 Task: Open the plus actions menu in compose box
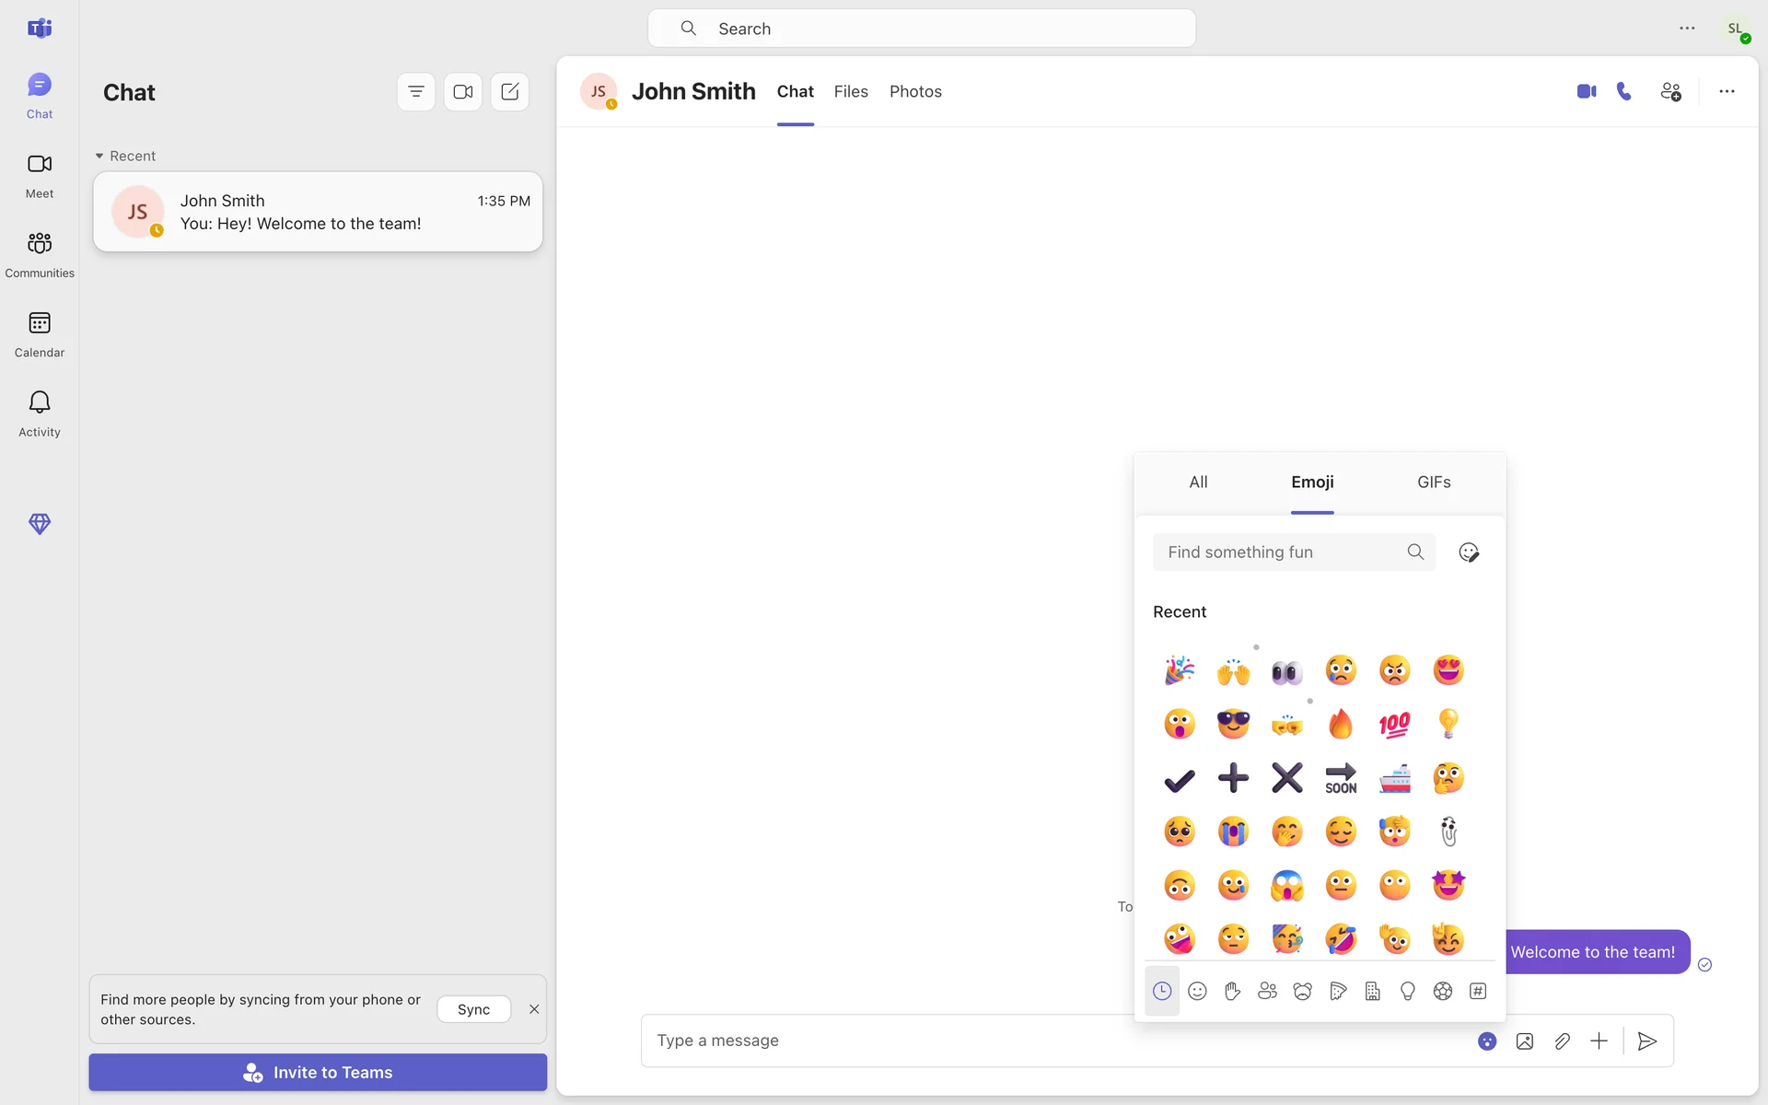pyautogui.click(x=1599, y=1041)
